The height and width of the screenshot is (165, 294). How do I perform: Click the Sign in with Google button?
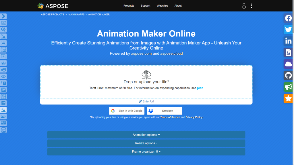(127, 111)
